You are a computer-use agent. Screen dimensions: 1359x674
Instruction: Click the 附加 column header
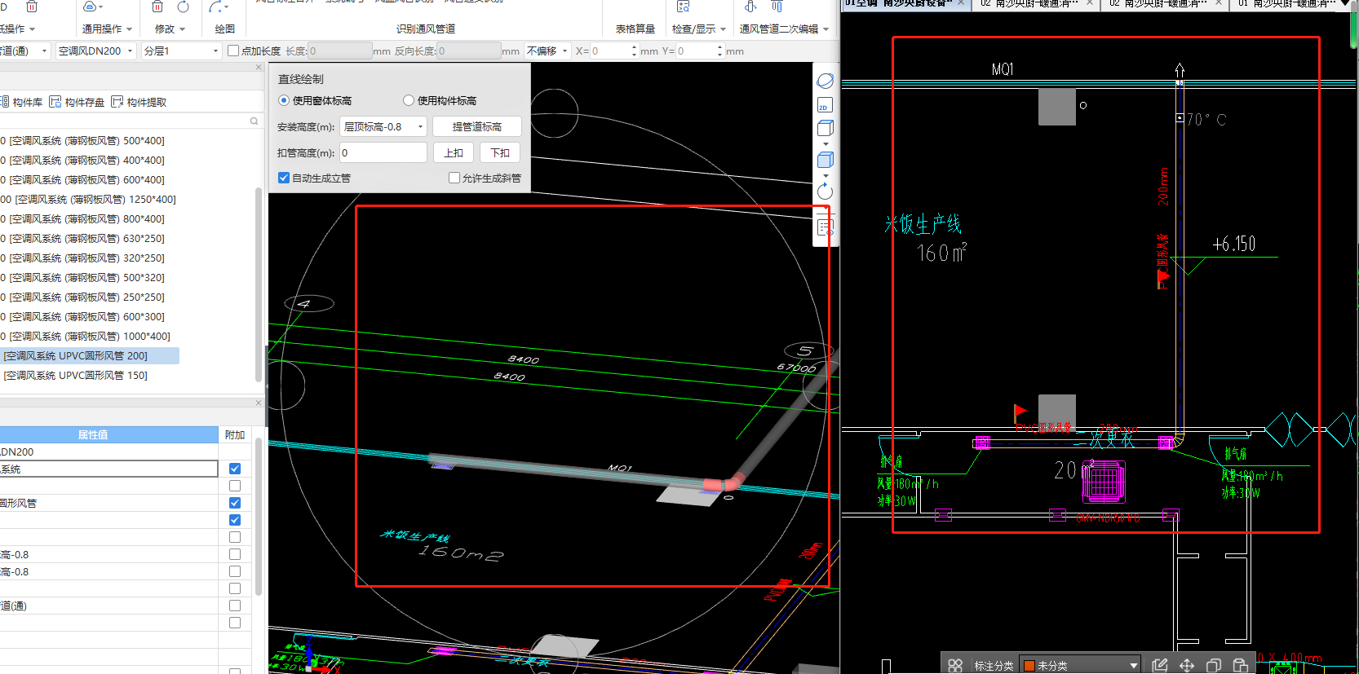(x=235, y=434)
